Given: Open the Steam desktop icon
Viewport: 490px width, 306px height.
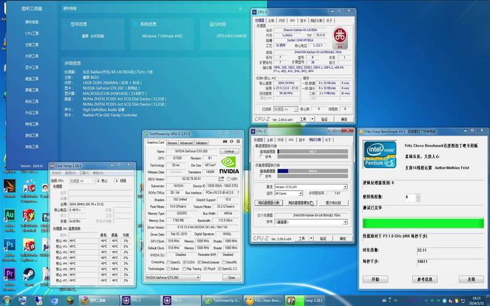Looking at the screenshot, I should pos(29,277).
